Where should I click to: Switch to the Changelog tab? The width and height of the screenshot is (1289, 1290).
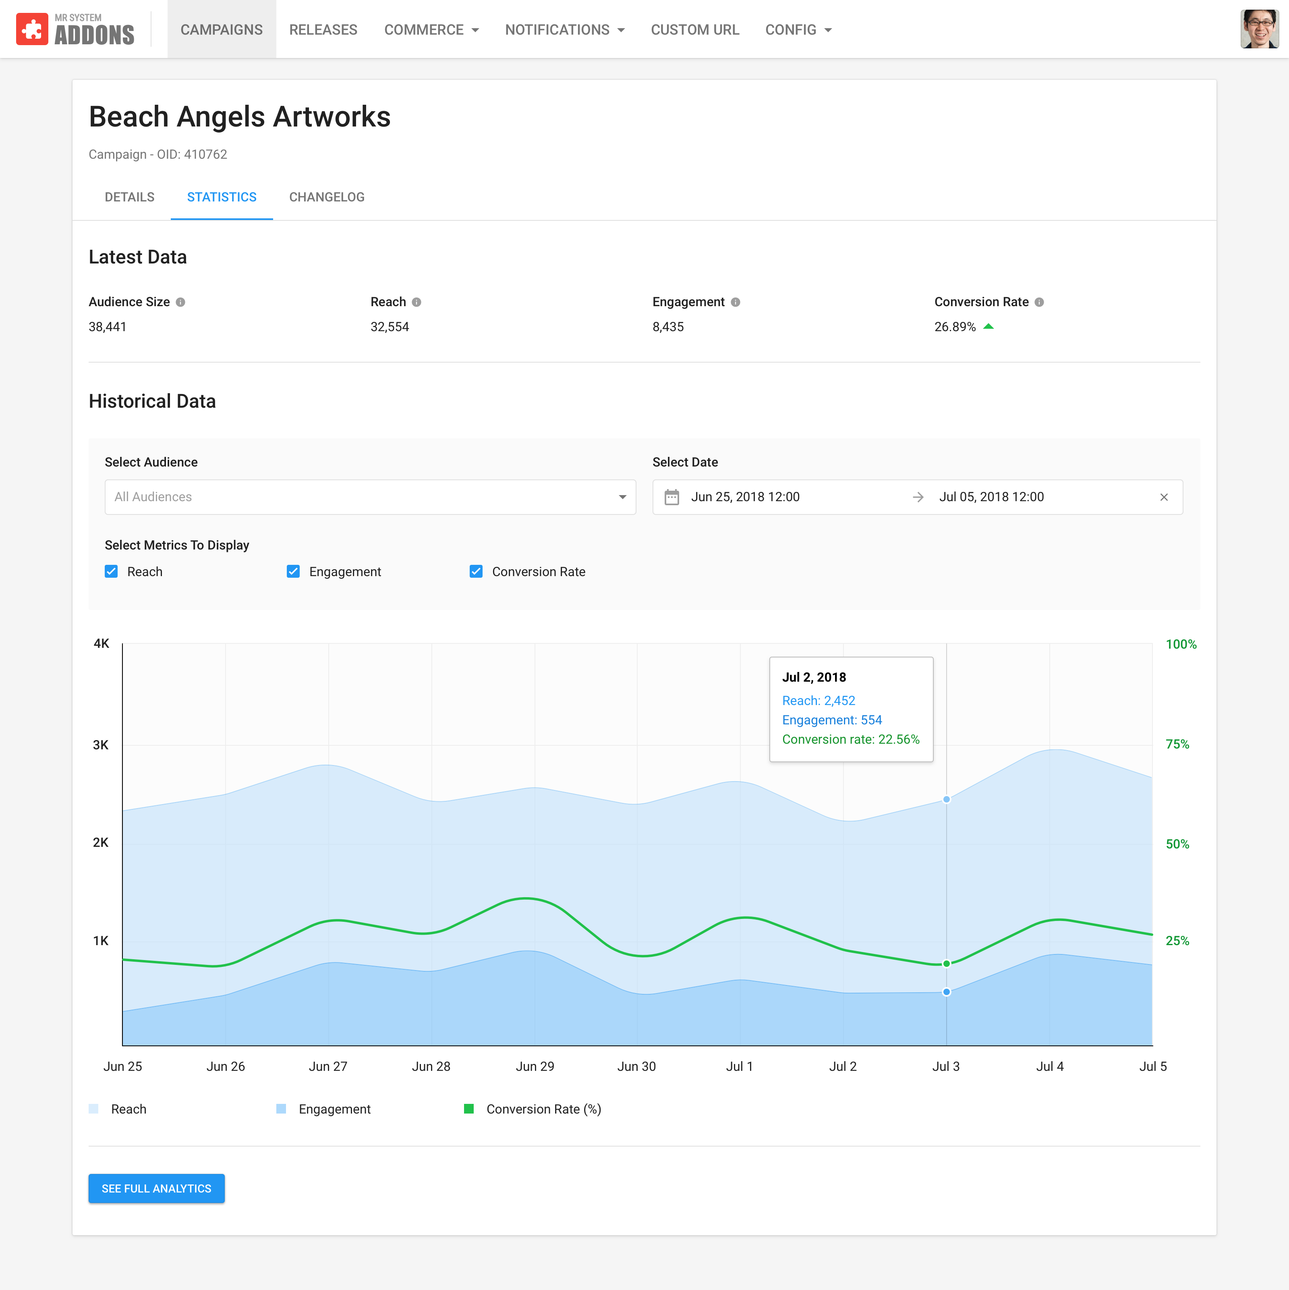click(x=326, y=197)
